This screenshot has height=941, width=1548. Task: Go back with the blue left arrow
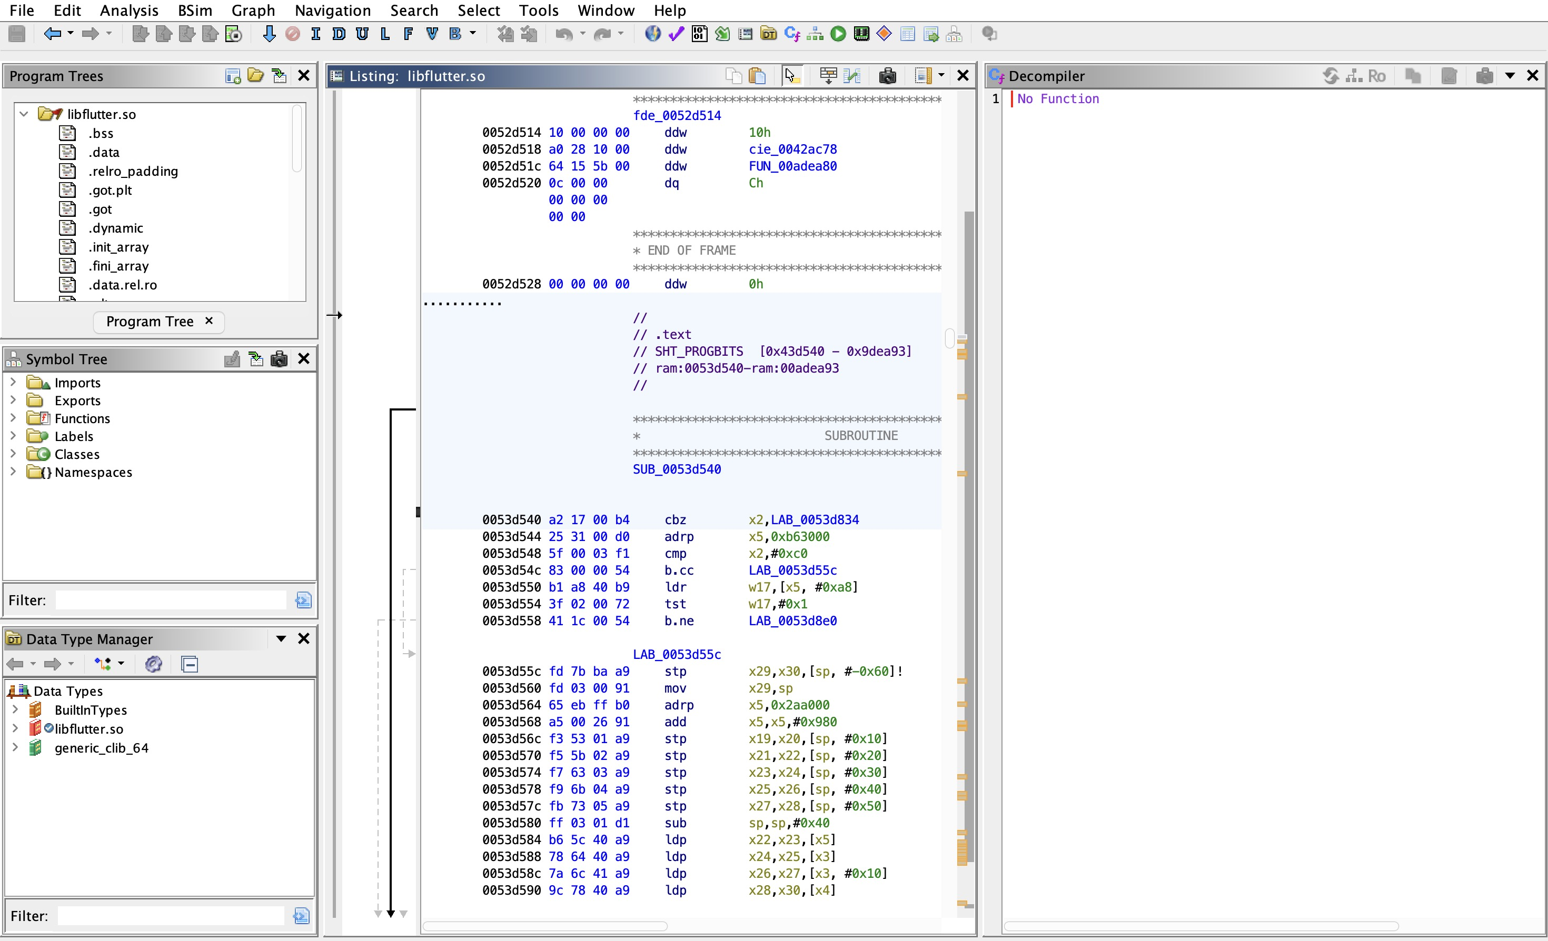tap(52, 34)
